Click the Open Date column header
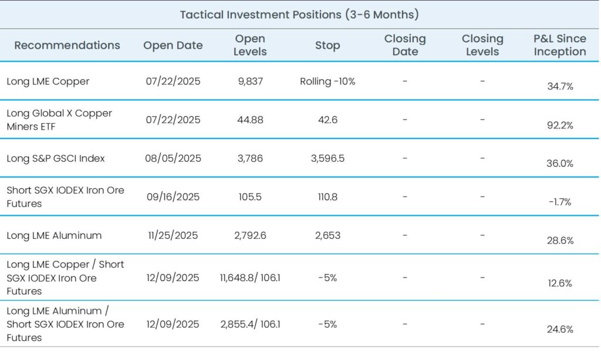This screenshot has height=359, width=601. [173, 45]
